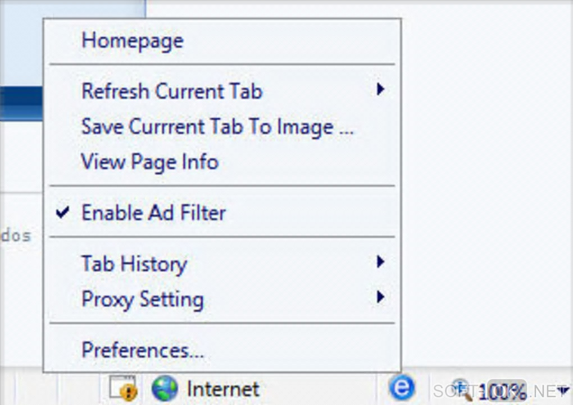Select Homepage from the context menu
573x405 pixels.
coord(133,40)
